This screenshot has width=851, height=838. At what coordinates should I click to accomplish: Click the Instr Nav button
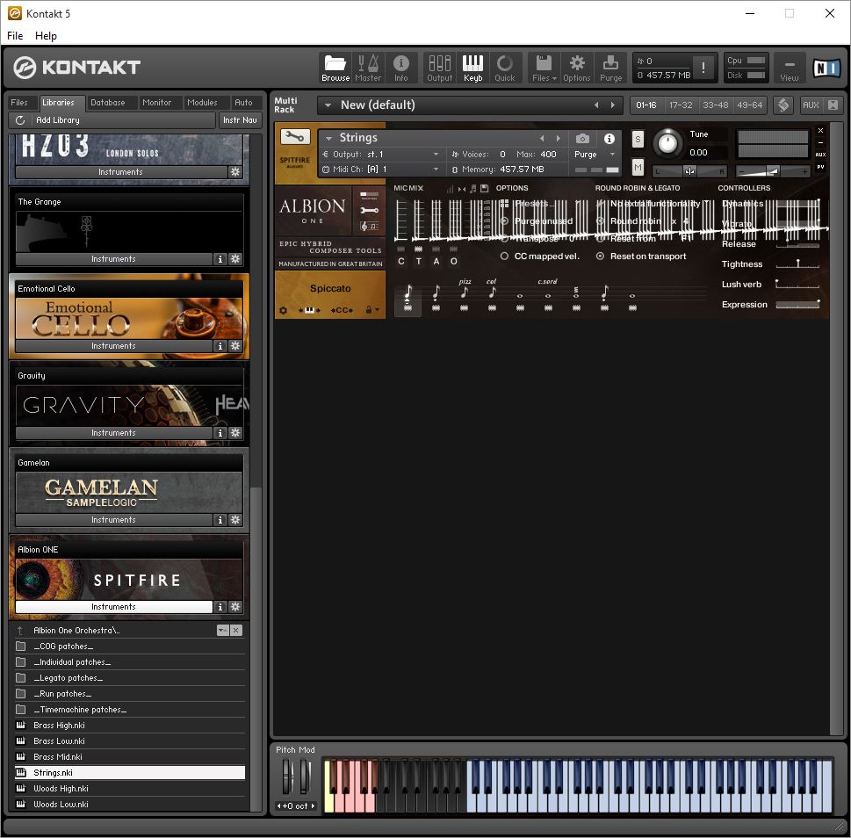(240, 120)
